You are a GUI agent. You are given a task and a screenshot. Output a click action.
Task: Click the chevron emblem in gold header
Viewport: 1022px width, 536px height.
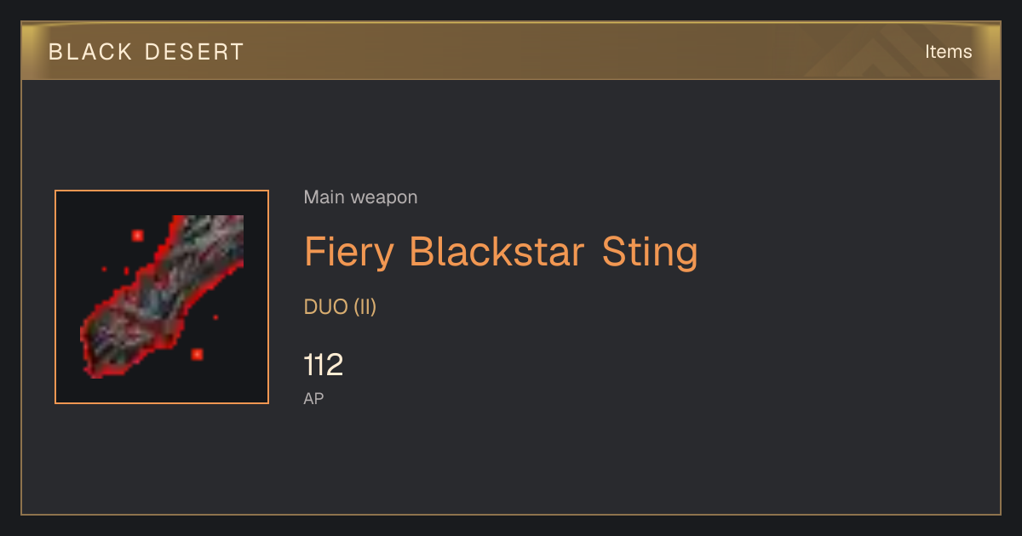tap(886, 51)
